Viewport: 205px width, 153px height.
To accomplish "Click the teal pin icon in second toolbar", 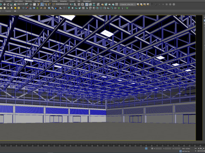I will click(69, 8).
